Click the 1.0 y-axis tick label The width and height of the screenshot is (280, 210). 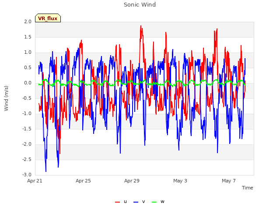[x=28, y=52]
